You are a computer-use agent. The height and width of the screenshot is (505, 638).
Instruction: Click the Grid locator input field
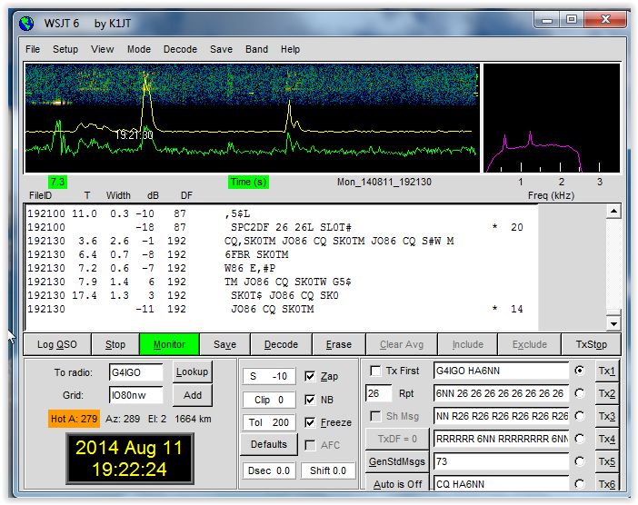click(x=136, y=395)
